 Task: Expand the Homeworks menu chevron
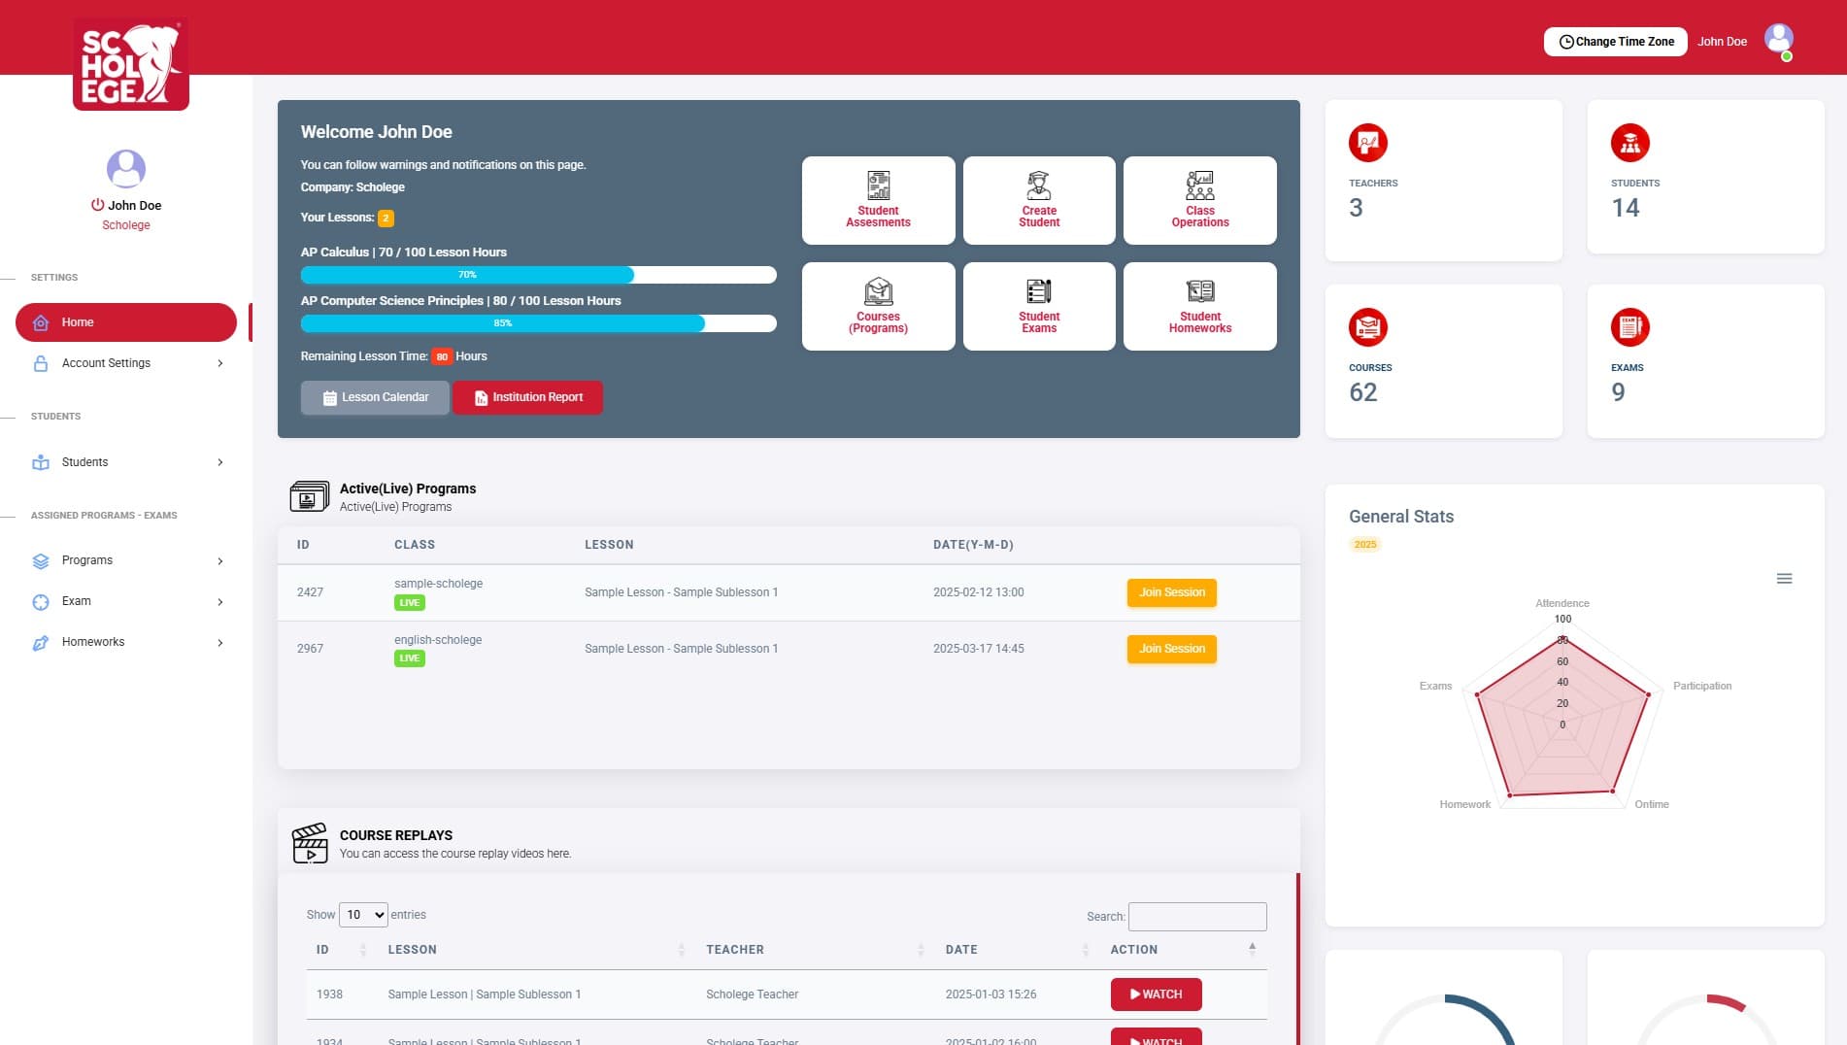[x=220, y=643]
